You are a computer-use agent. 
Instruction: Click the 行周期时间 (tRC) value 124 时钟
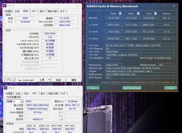click(x=50, y=55)
